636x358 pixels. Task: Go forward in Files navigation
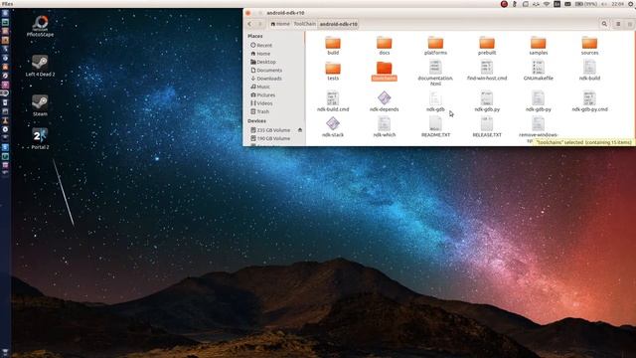pos(260,24)
